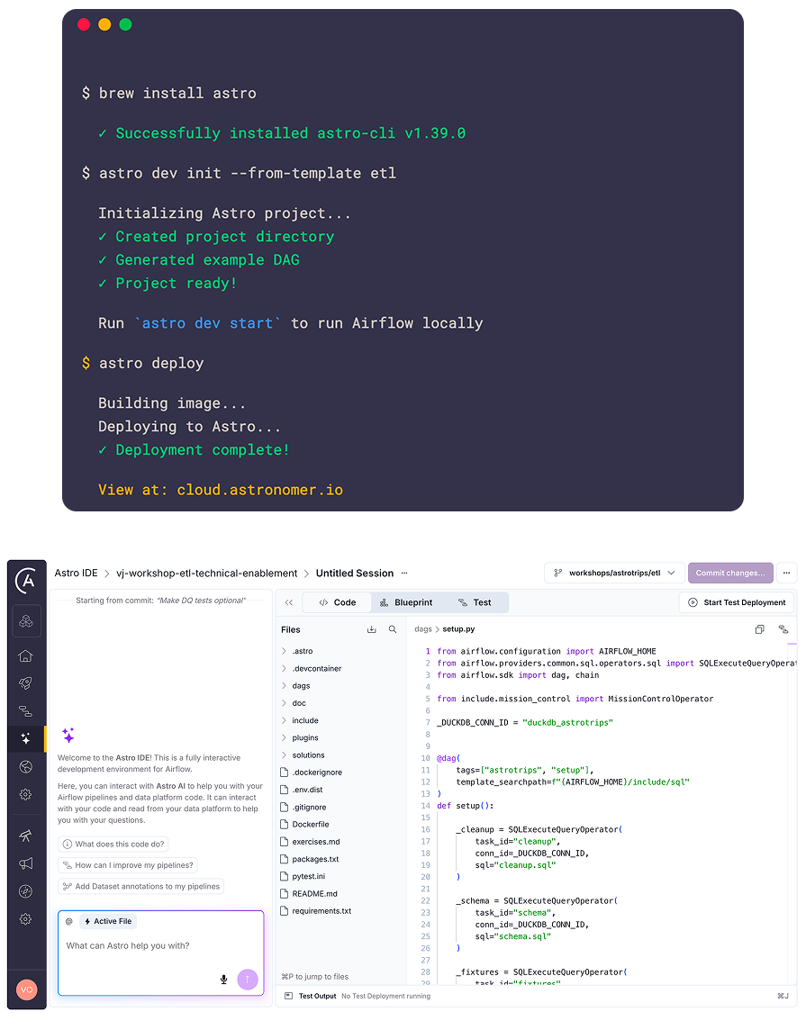Click the download icon in Files header
The image size is (806, 1021).
click(372, 629)
